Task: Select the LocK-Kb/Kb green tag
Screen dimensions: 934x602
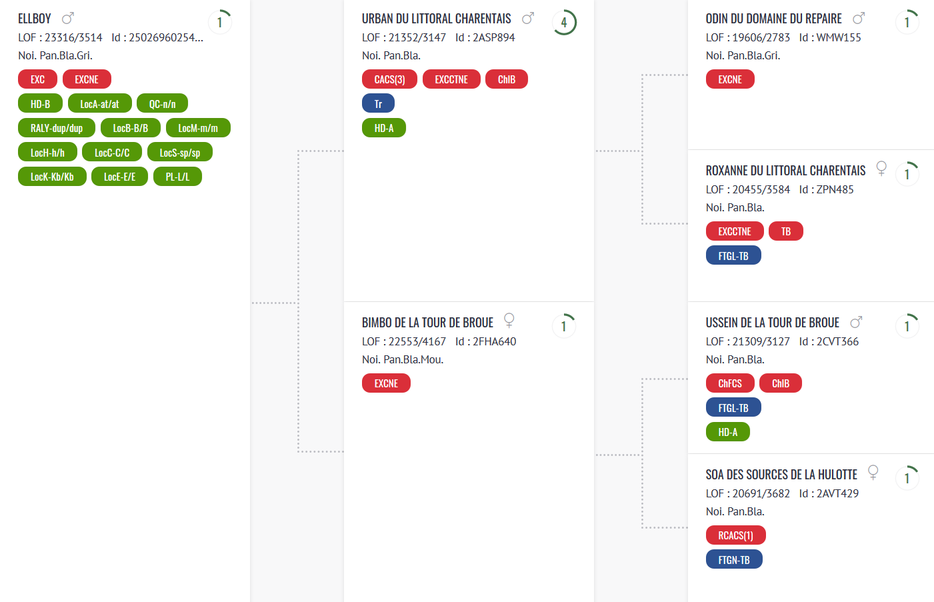Action: click(x=52, y=177)
